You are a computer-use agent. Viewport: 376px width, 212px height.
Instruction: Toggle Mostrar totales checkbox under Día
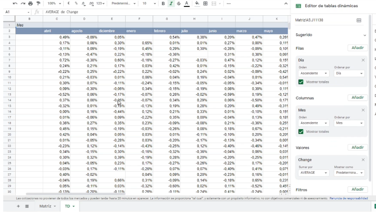(301, 82)
